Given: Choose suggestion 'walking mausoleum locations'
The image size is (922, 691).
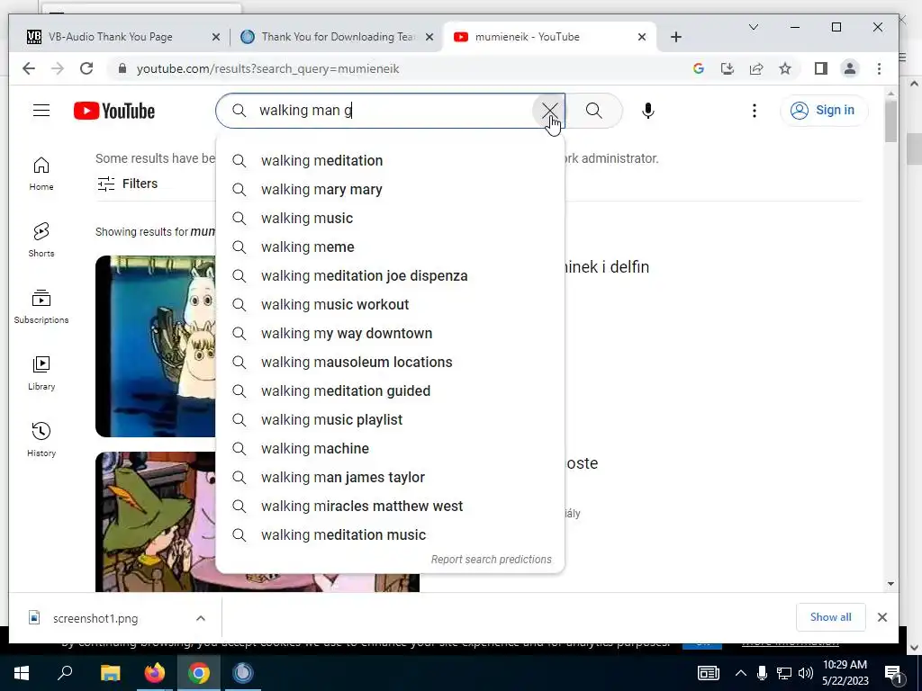Looking at the screenshot, I should [391, 362].
